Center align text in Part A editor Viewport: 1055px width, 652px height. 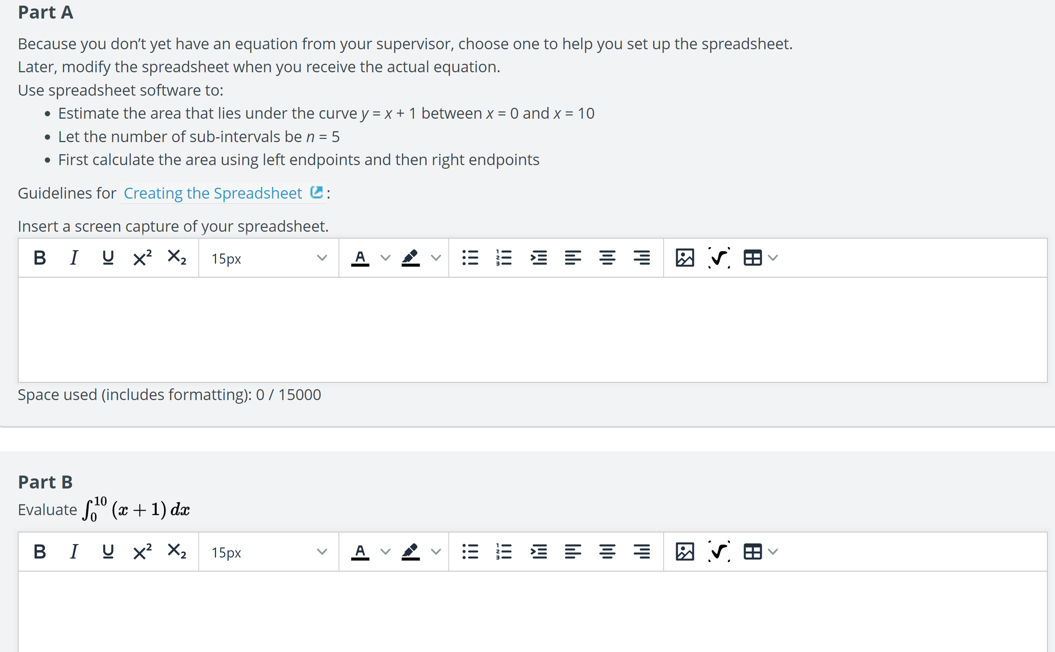607,258
